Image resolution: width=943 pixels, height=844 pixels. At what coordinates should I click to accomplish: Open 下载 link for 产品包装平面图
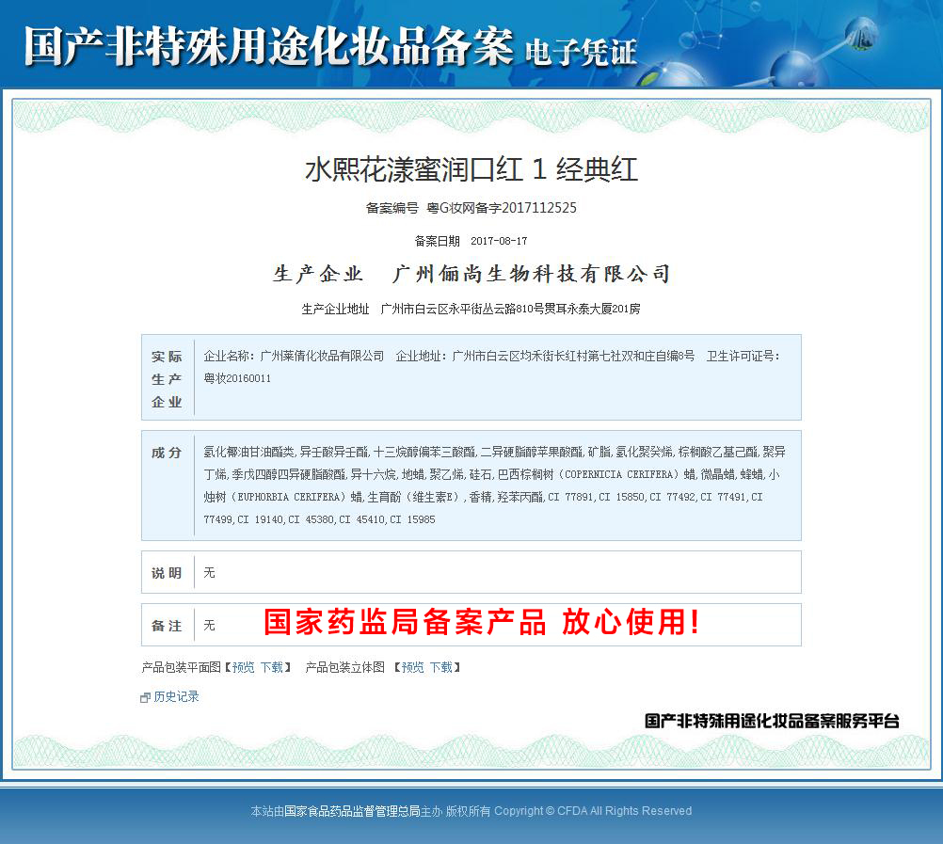pyautogui.click(x=272, y=667)
